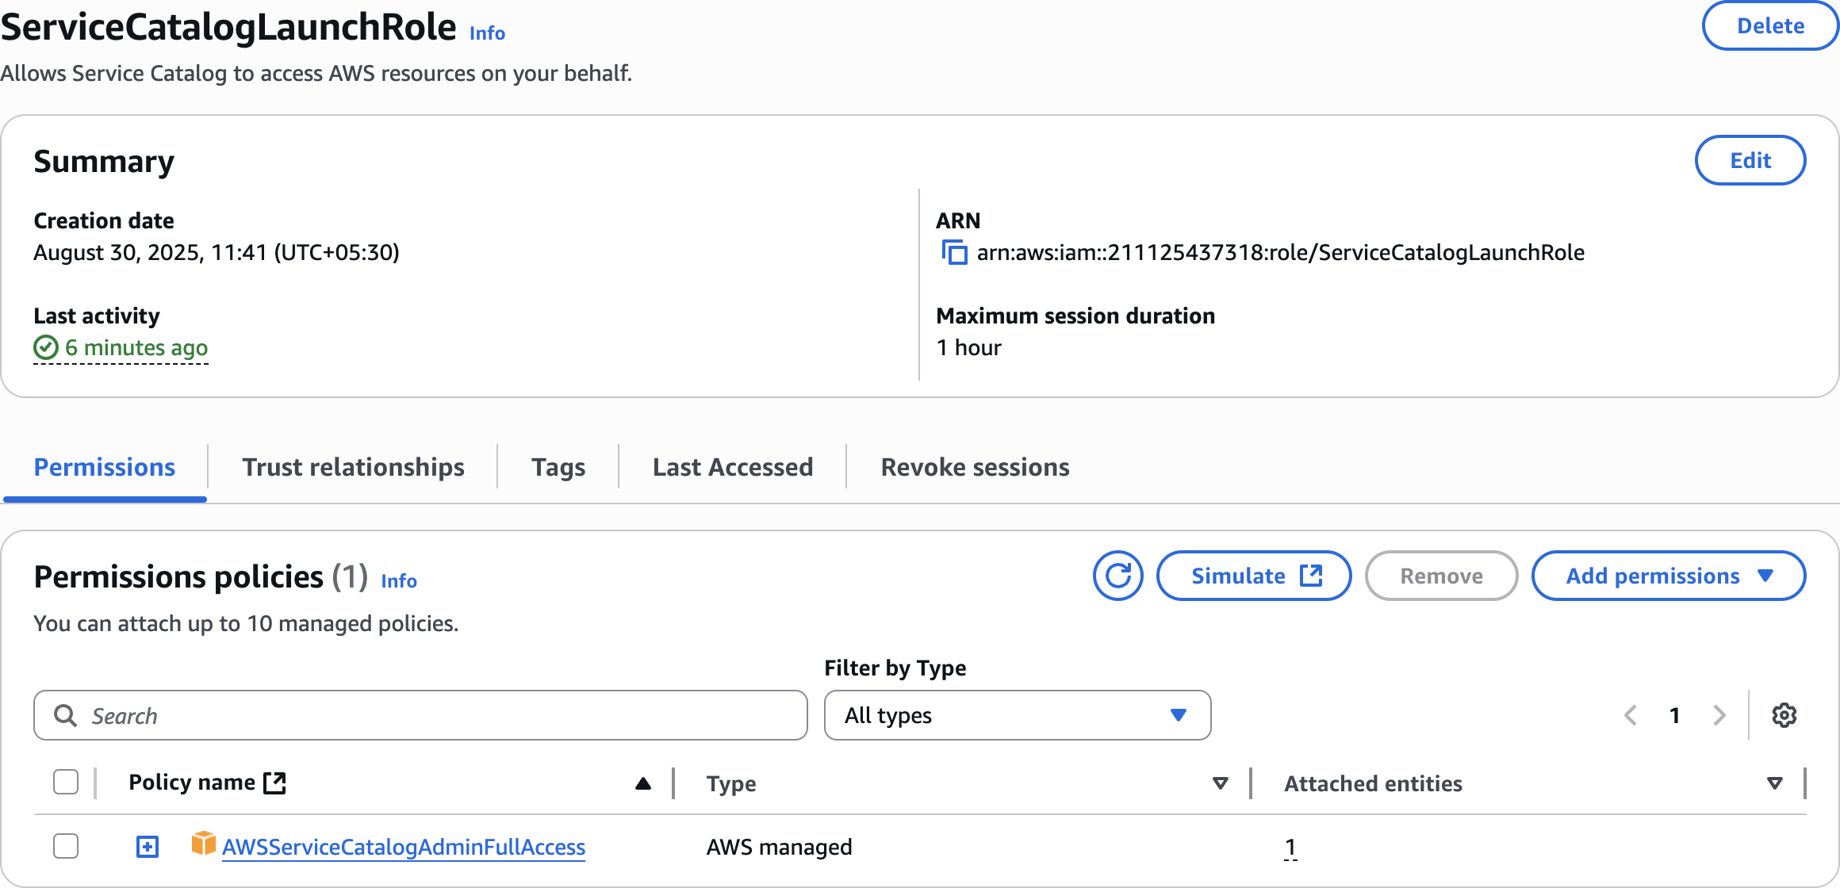Open the All types filter dropdown
The width and height of the screenshot is (1840, 888).
pos(1017,715)
